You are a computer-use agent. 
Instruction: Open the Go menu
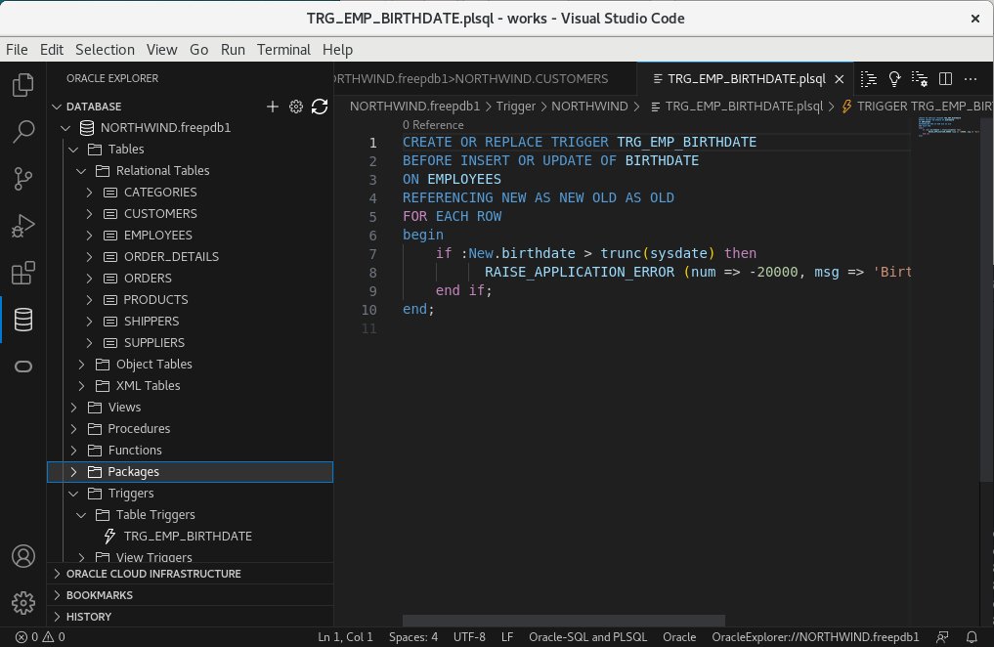199,50
